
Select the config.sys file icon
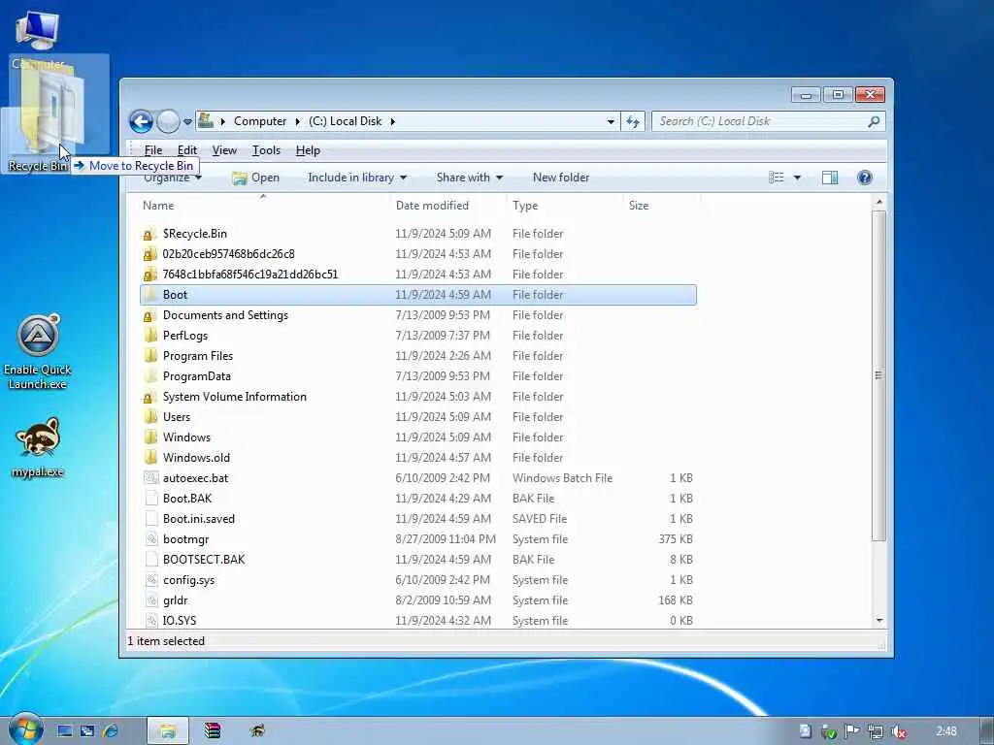pos(150,580)
